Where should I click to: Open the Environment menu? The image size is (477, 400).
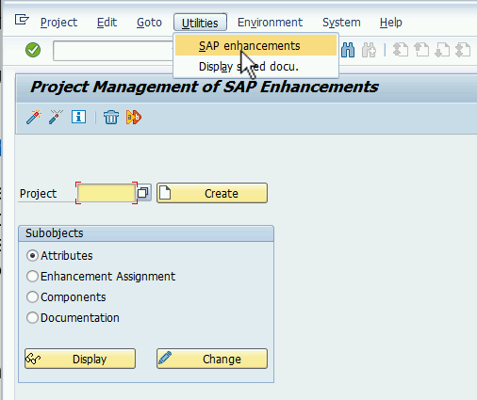270,23
